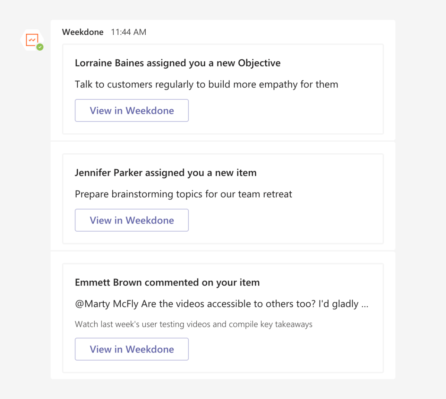Click the green checkmark badge on the Weekdone avatar
The image size is (446, 399).
coord(39,47)
